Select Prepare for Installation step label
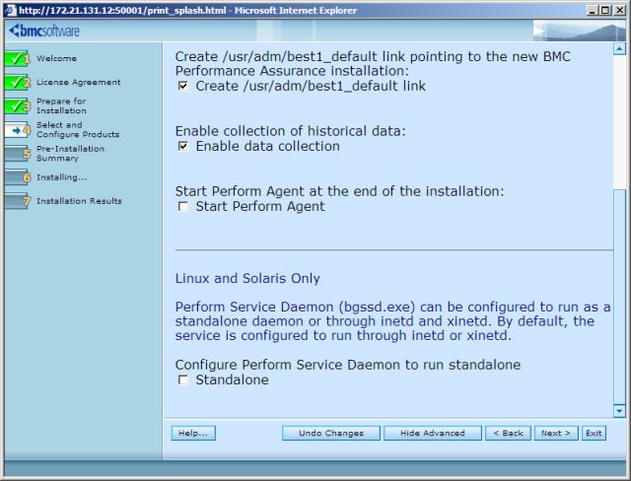631x481 pixels. pos(61,105)
